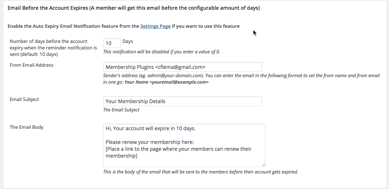Screen dimensions: 389x189
Task: Click 'The Email Subject' italic hint
Action: tap(121, 110)
